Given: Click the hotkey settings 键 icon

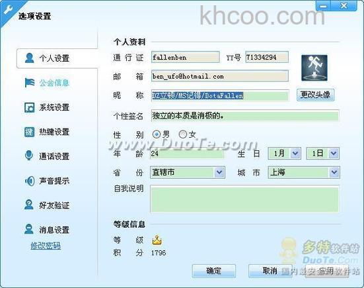Looking at the screenshot, I should (x=30, y=132).
